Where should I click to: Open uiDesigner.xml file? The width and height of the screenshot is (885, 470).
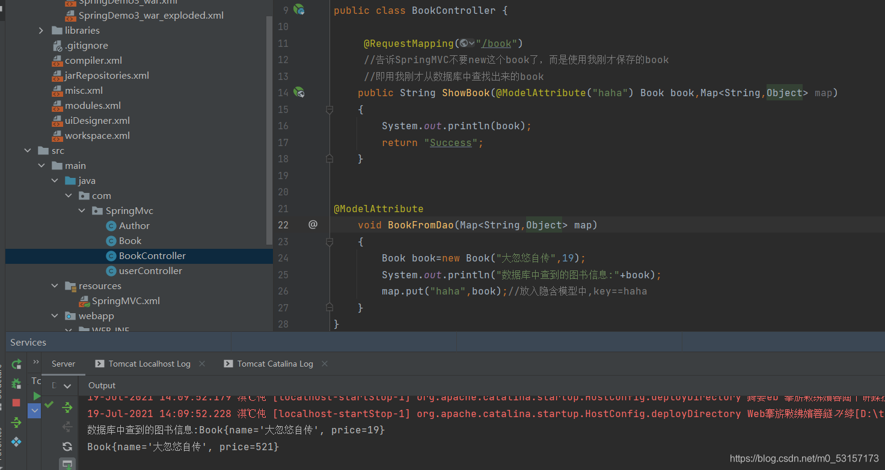(97, 121)
